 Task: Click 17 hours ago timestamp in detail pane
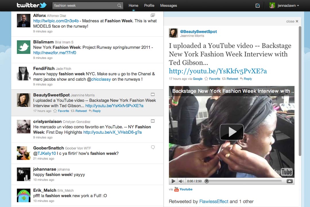pyautogui.click(x=178, y=79)
